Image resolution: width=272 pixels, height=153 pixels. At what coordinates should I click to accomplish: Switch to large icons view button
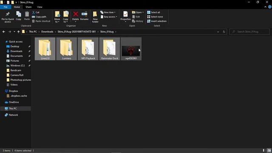pyautogui.click(x=269, y=150)
